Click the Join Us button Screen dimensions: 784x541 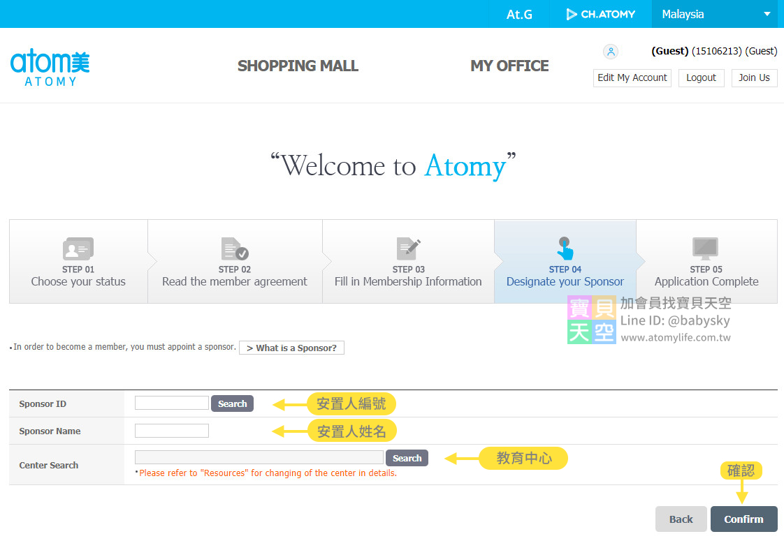point(754,78)
